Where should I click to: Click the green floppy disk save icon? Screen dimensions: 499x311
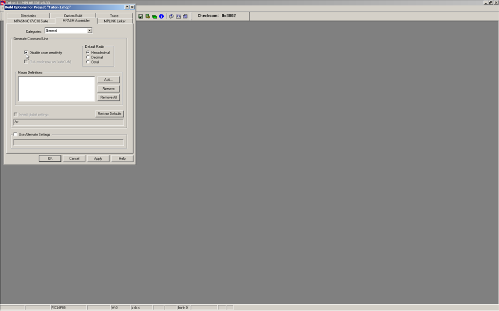tap(141, 16)
